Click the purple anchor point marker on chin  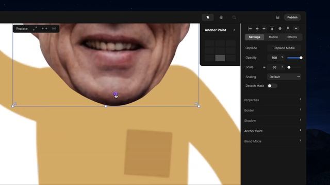tap(115, 94)
